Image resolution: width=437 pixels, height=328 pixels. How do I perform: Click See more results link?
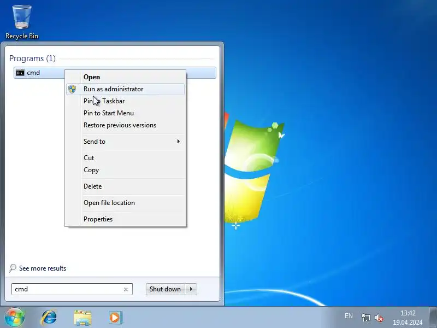[x=43, y=268]
